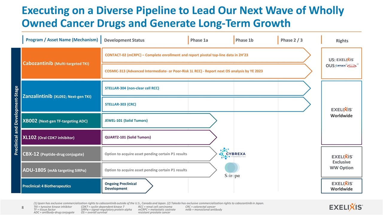Click the Exelixis logo in the footer
Viewport: 383px width, 215px height.
click(x=346, y=207)
